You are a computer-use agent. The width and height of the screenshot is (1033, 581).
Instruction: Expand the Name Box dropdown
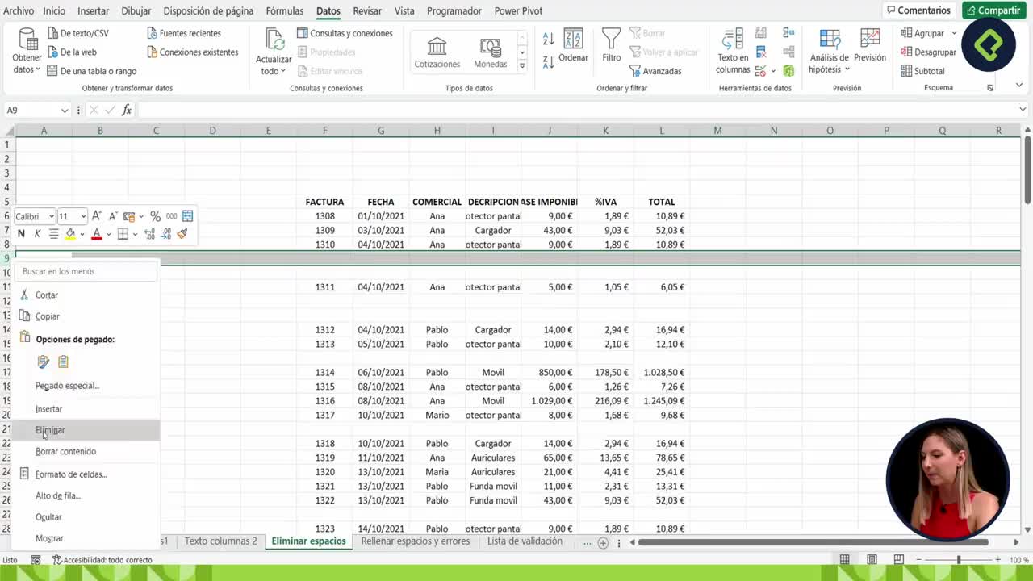(65, 111)
